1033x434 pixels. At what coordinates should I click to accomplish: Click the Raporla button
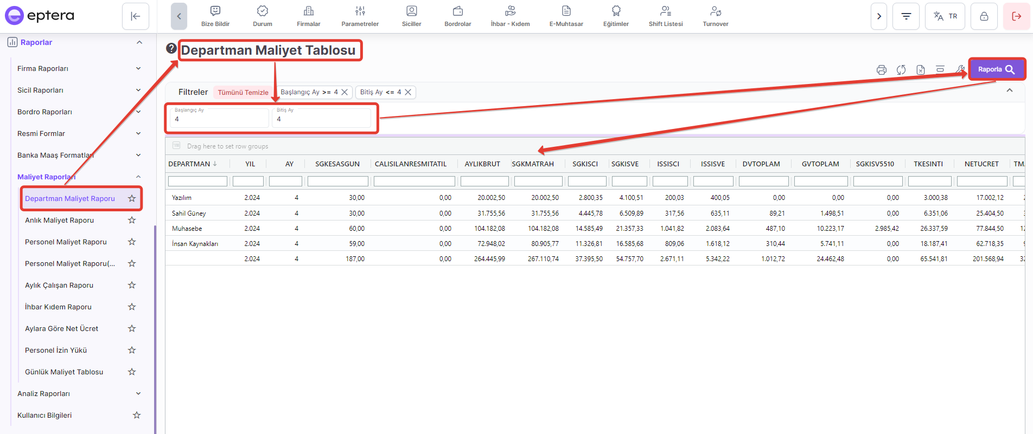coord(996,69)
